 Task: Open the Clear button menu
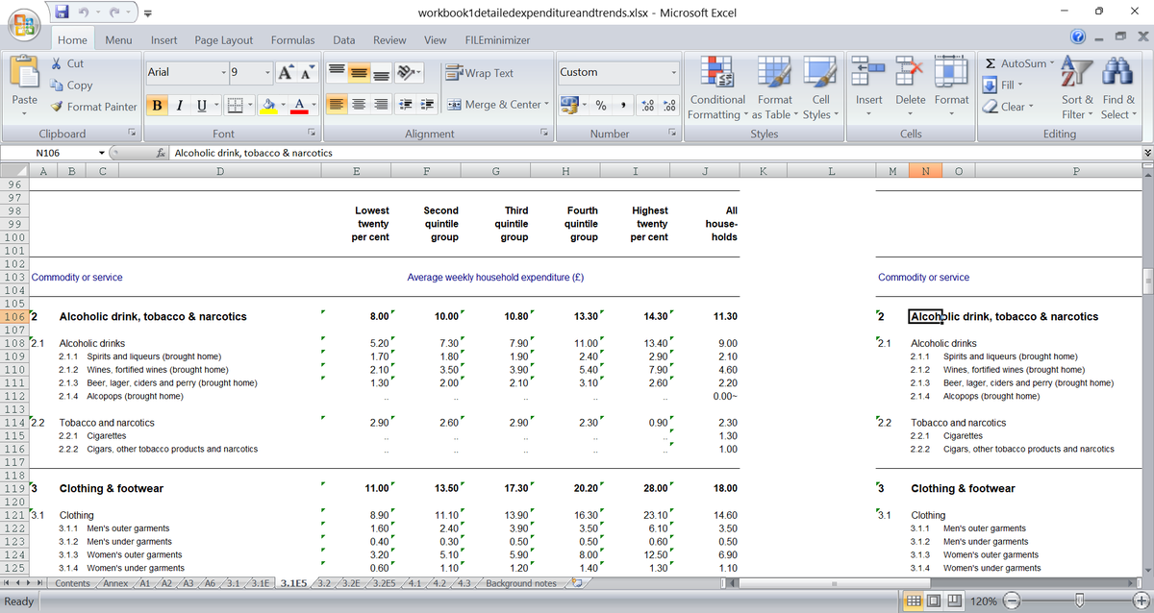tap(1007, 107)
